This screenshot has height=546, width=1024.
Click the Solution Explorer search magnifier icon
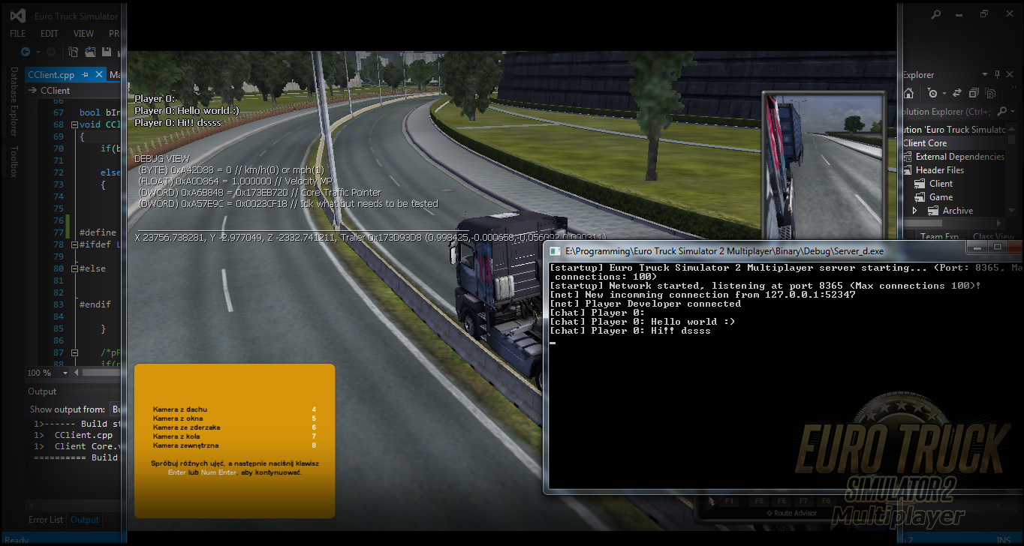point(1001,112)
